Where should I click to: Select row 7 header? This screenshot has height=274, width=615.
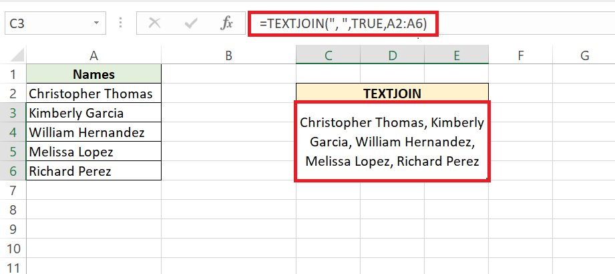(x=13, y=191)
